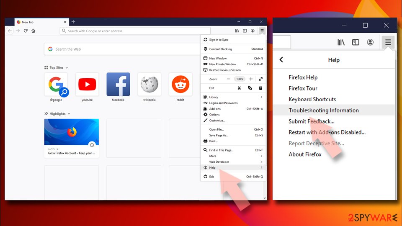
Task: Click the back arrow in left Firefox toolbar
Action: tap(10, 31)
